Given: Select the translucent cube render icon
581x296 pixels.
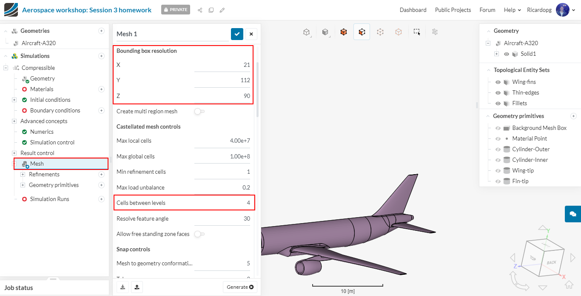Looking at the screenshot, I should (399, 32).
